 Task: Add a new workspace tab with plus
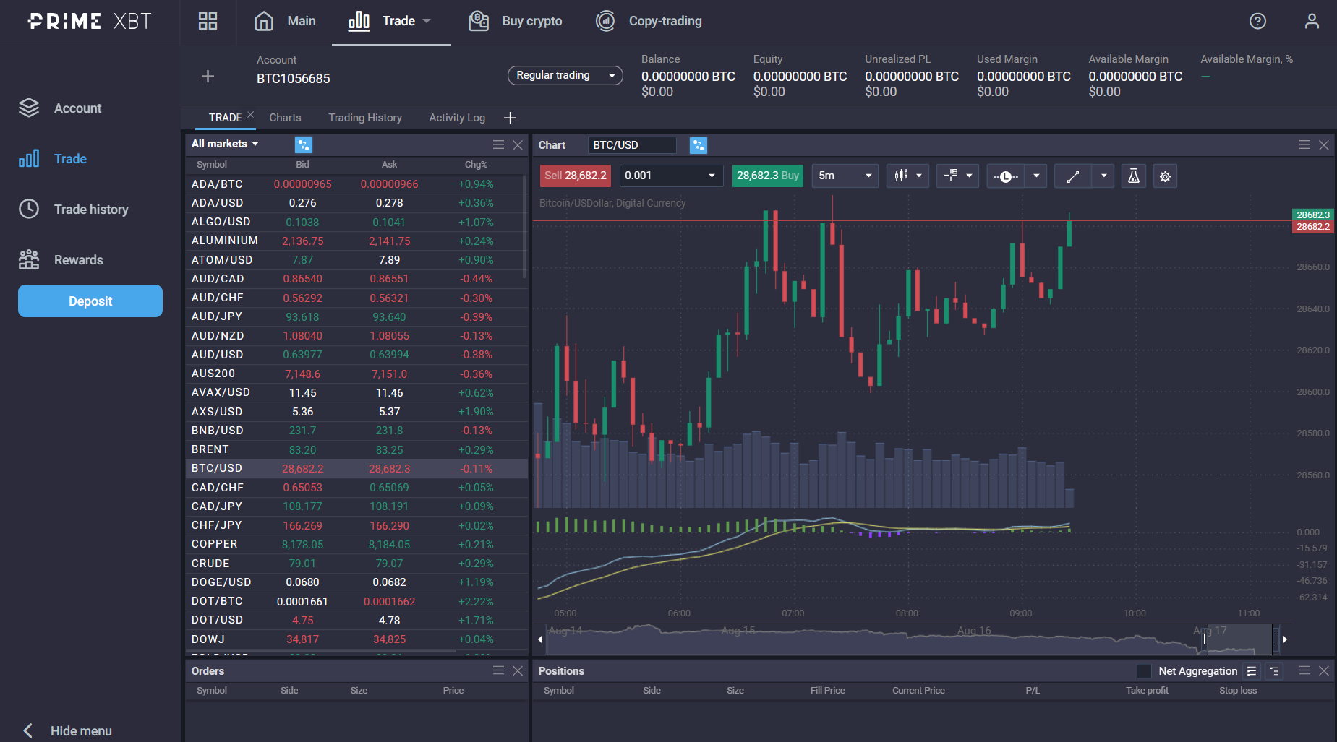(510, 118)
